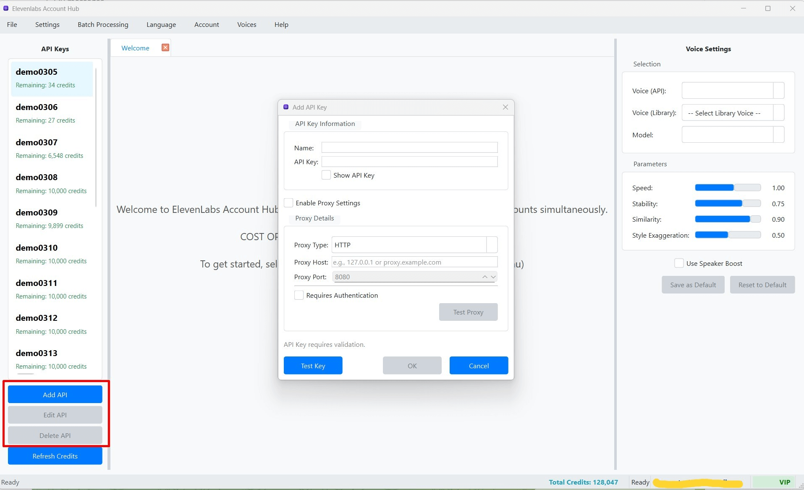The image size is (804, 490).
Task: Click Save as Default button
Action: click(x=693, y=285)
